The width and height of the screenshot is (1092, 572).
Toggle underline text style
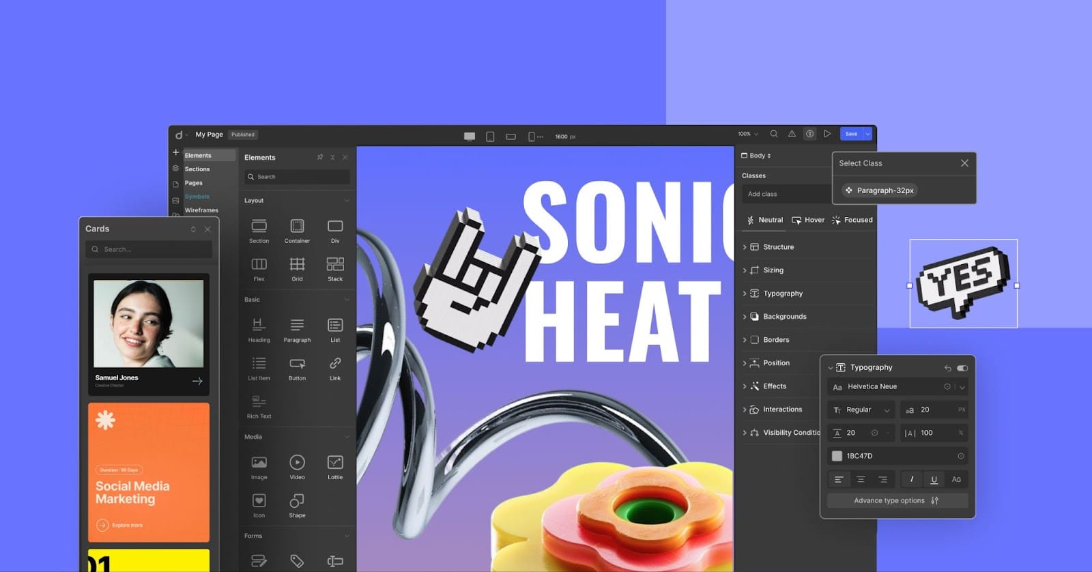point(934,479)
